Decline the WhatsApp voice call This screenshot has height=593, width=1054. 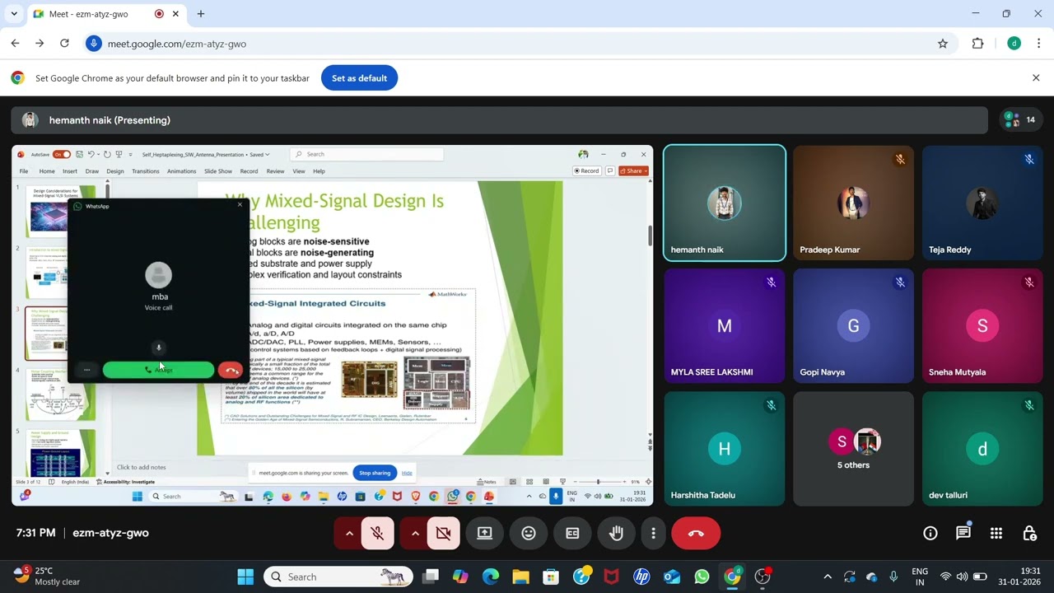click(231, 370)
